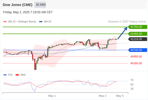This screenshot has width=148, height=100.
Task: Click the May 1 date label
Action: (x=52, y=96)
